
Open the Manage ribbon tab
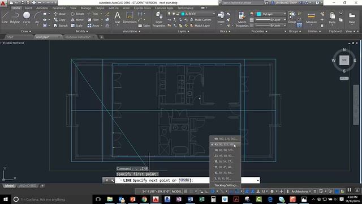tap(86, 8)
